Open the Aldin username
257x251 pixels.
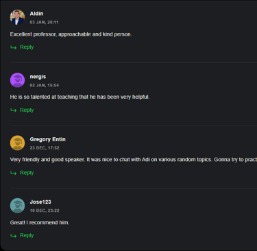click(x=36, y=14)
